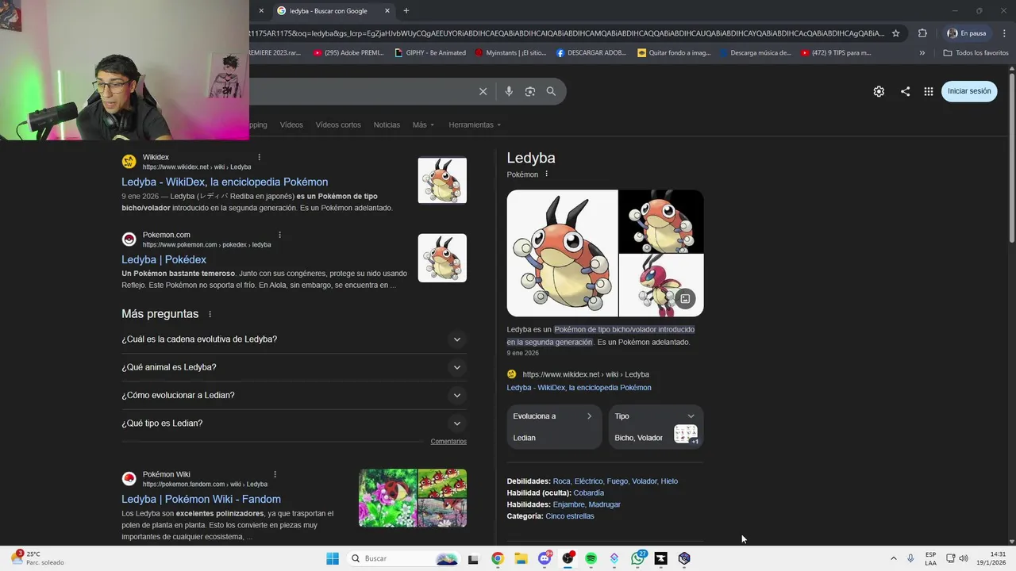
Task: Open Discord taskbar icon with notifications
Action: (x=545, y=558)
